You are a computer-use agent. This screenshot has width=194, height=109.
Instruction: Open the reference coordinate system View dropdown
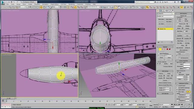click(56, 7)
